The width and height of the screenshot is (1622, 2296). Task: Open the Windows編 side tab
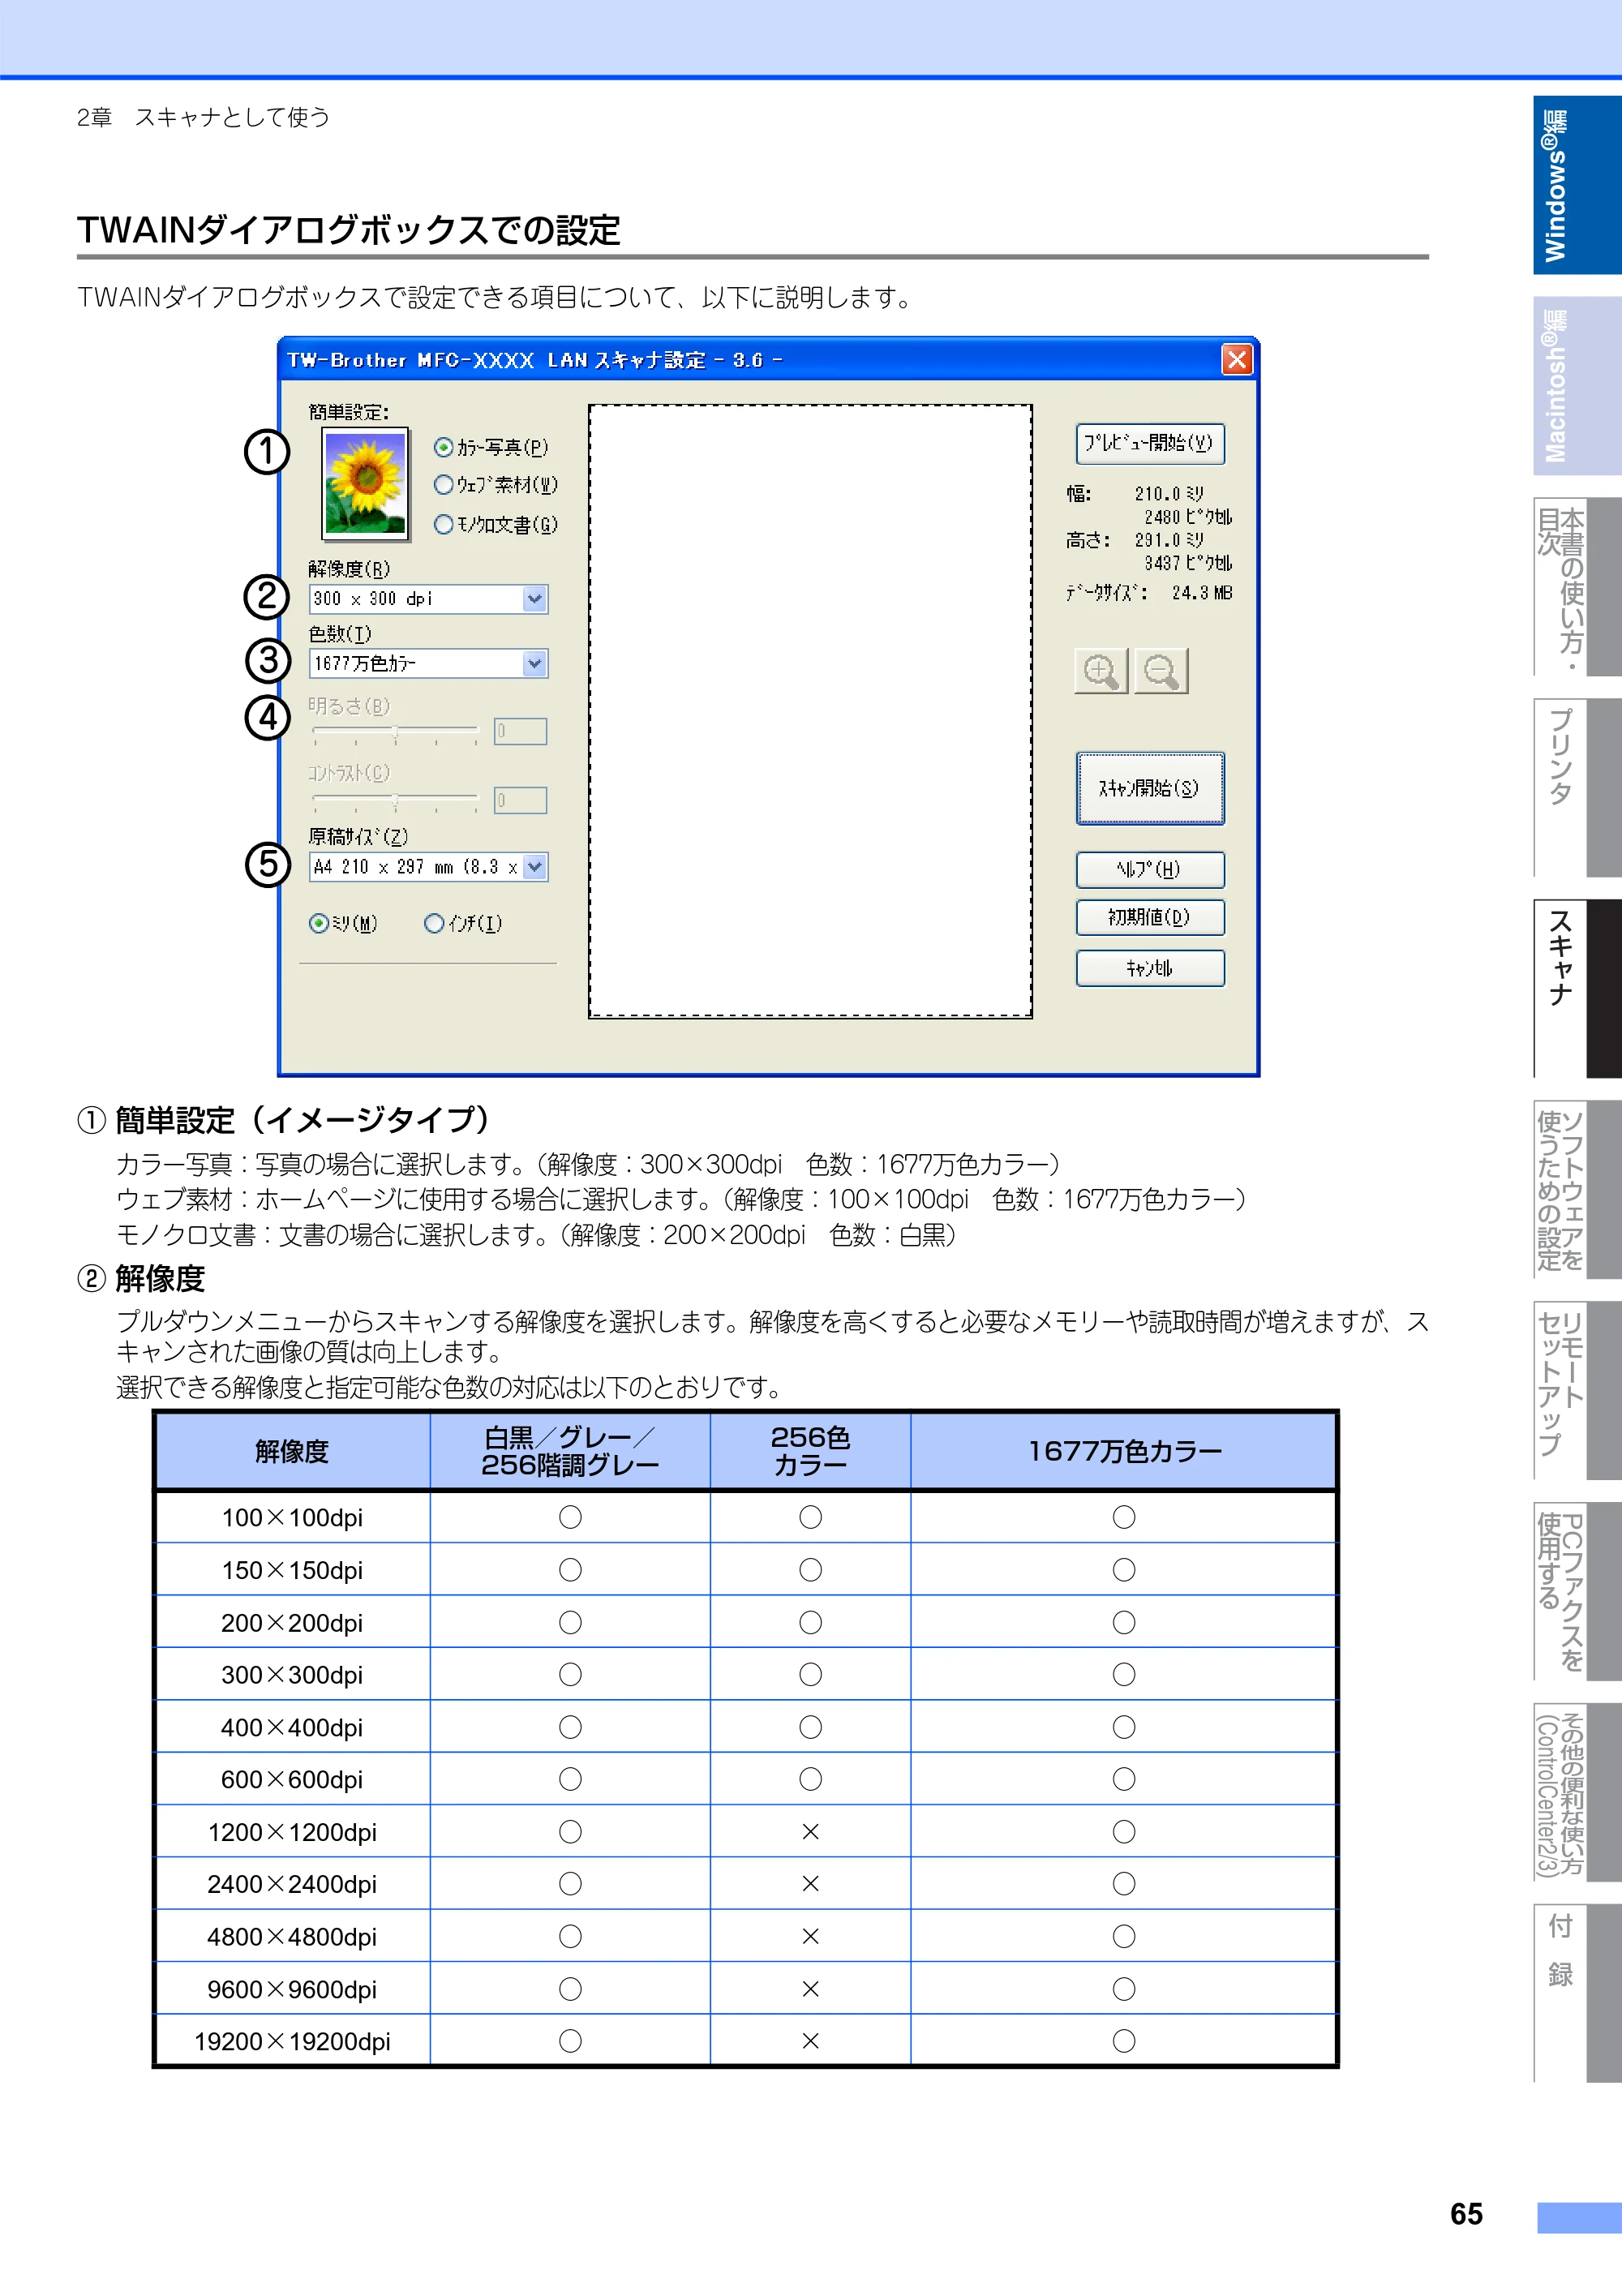click(1577, 185)
